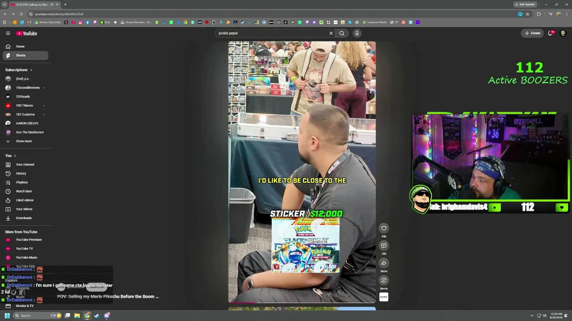Screen dimensions: 572x321
Task: Open the YouTube account avatar menu
Action: (x=563, y=33)
